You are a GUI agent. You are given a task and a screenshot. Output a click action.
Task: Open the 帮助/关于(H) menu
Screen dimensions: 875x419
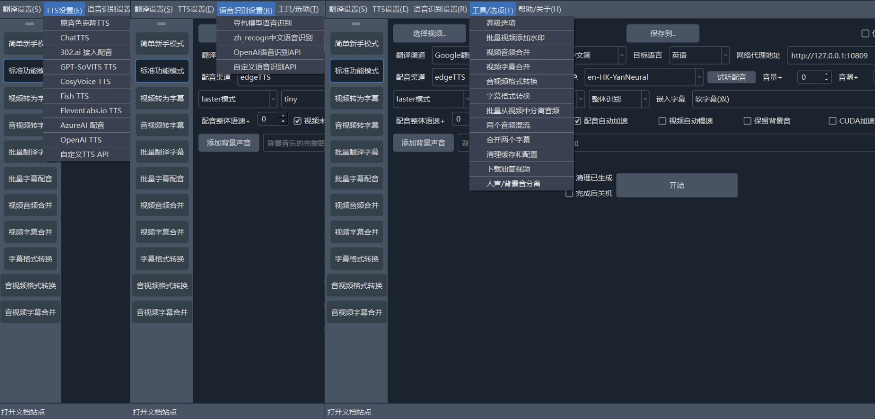[539, 9]
